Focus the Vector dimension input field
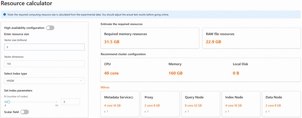 coord(44,64)
